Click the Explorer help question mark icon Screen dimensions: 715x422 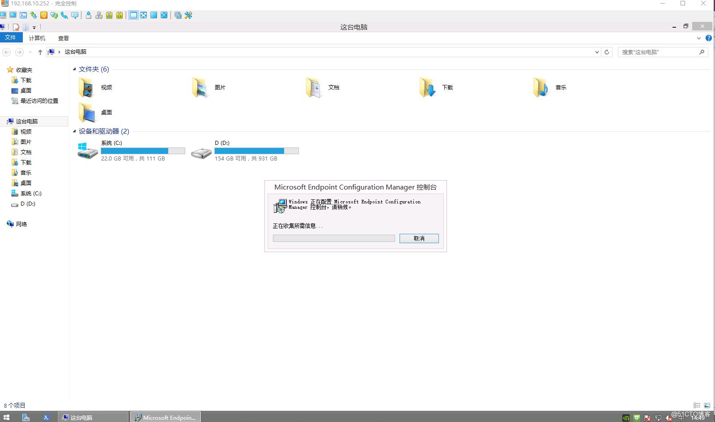click(709, 38)
